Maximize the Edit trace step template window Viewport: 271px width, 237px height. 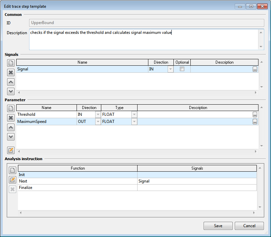[251, 6]
